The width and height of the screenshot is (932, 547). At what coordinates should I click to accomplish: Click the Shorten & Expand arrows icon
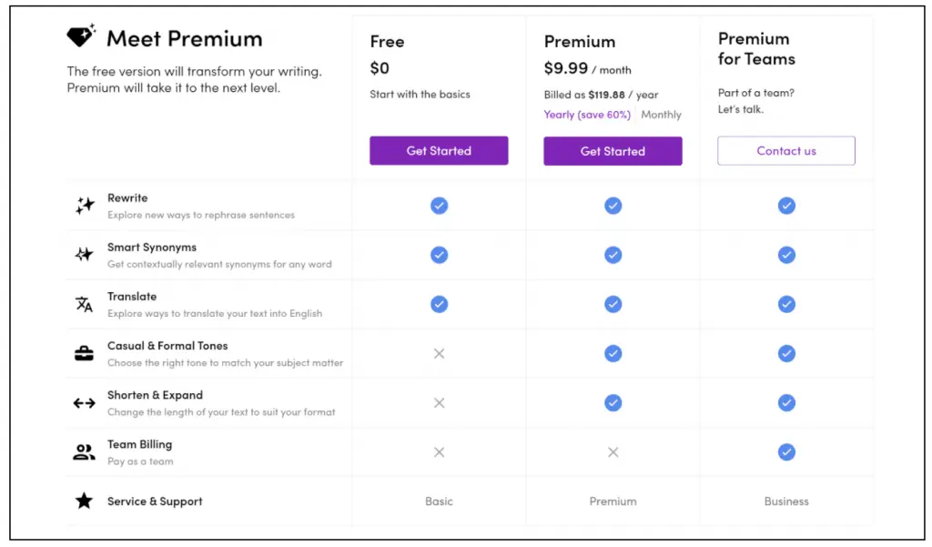[x=85, y=402]
